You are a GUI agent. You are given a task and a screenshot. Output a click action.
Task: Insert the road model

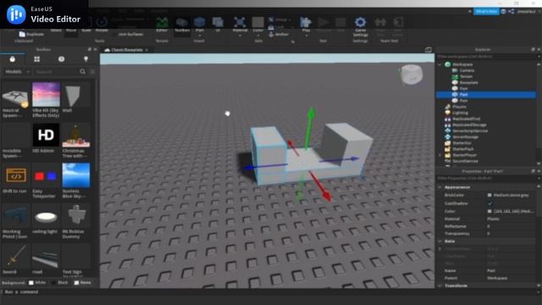46,256
